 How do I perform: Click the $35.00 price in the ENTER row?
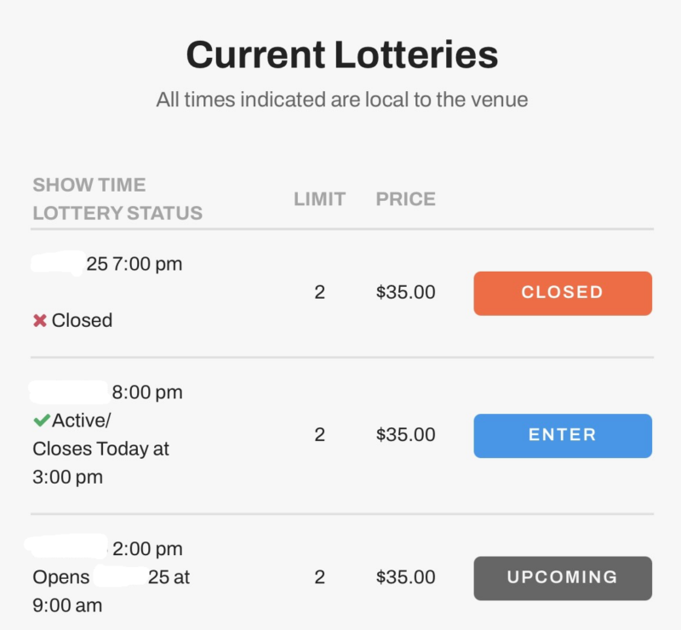[405, 435]
